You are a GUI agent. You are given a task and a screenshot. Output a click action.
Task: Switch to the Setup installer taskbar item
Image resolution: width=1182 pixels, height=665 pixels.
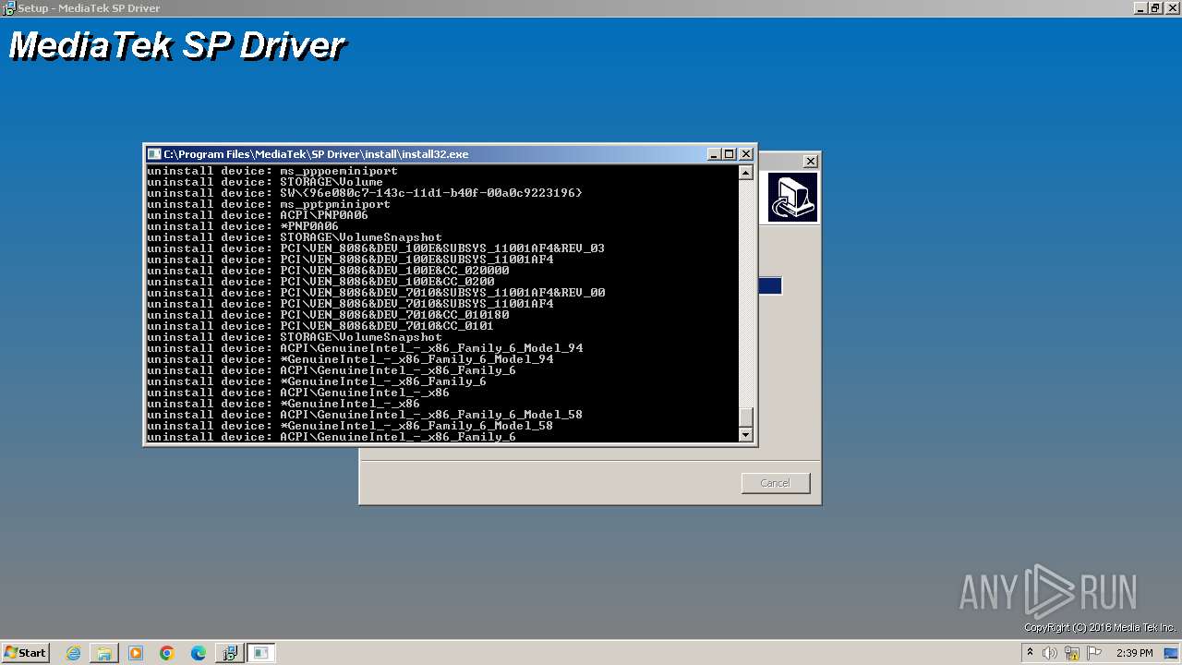pos(230,653)
